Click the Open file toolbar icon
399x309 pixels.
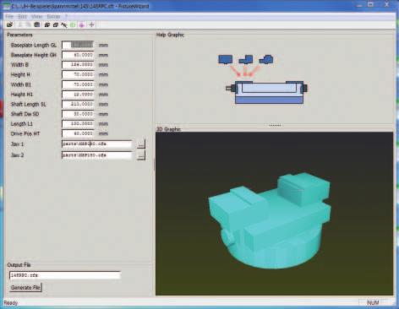coord(9,24)
